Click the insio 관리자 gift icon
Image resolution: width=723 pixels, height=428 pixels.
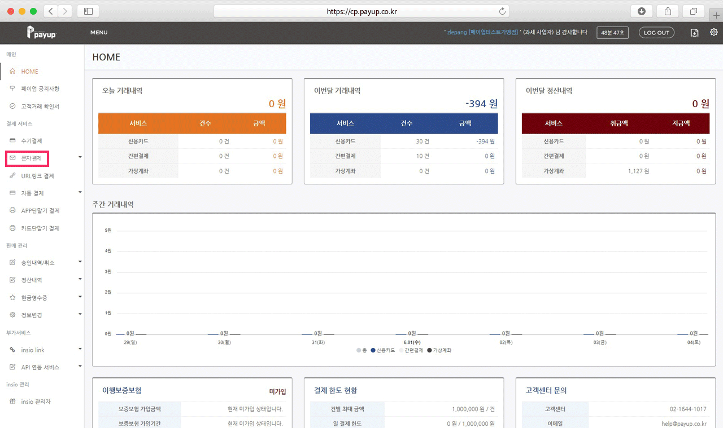pyautogui.click(x=12, y=401)
